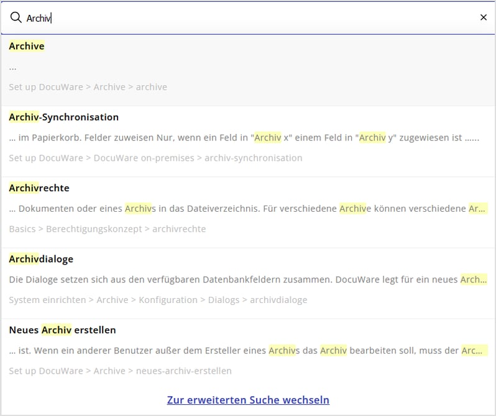Click the breadcrumb path ending in archiv-synchronisation
Viewport: 496px width, 416px height.
155,158
